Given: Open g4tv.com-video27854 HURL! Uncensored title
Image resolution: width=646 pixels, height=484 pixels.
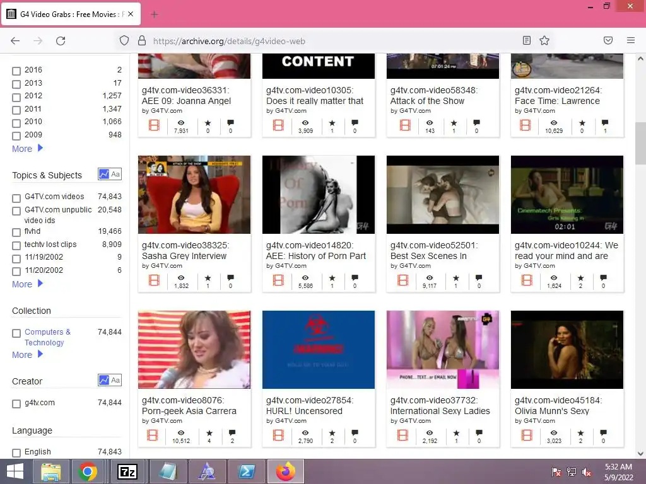Looking at the screenshot, I should tap(309, 405).
